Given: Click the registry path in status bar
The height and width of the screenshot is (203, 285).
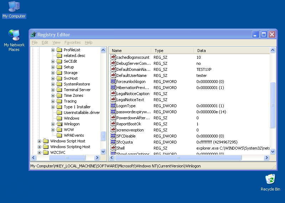Looking at the screenshot, I should tap(115, 166).
